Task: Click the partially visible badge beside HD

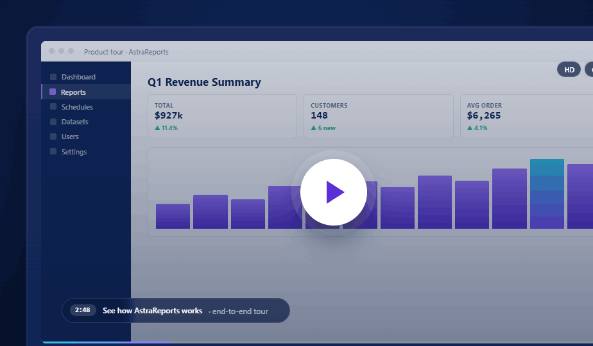Action: (589, 70)
